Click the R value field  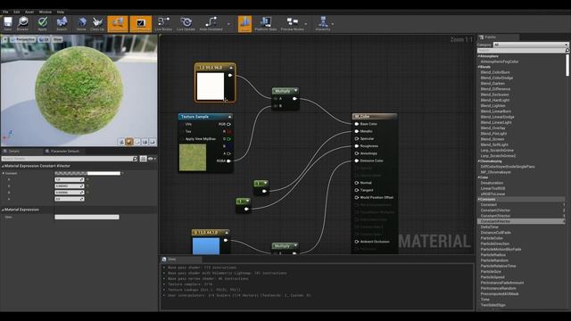coord(70,179)
